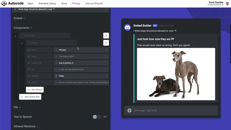231x130 pixels.
Task: Expand the Embed section
Action: 19,18
